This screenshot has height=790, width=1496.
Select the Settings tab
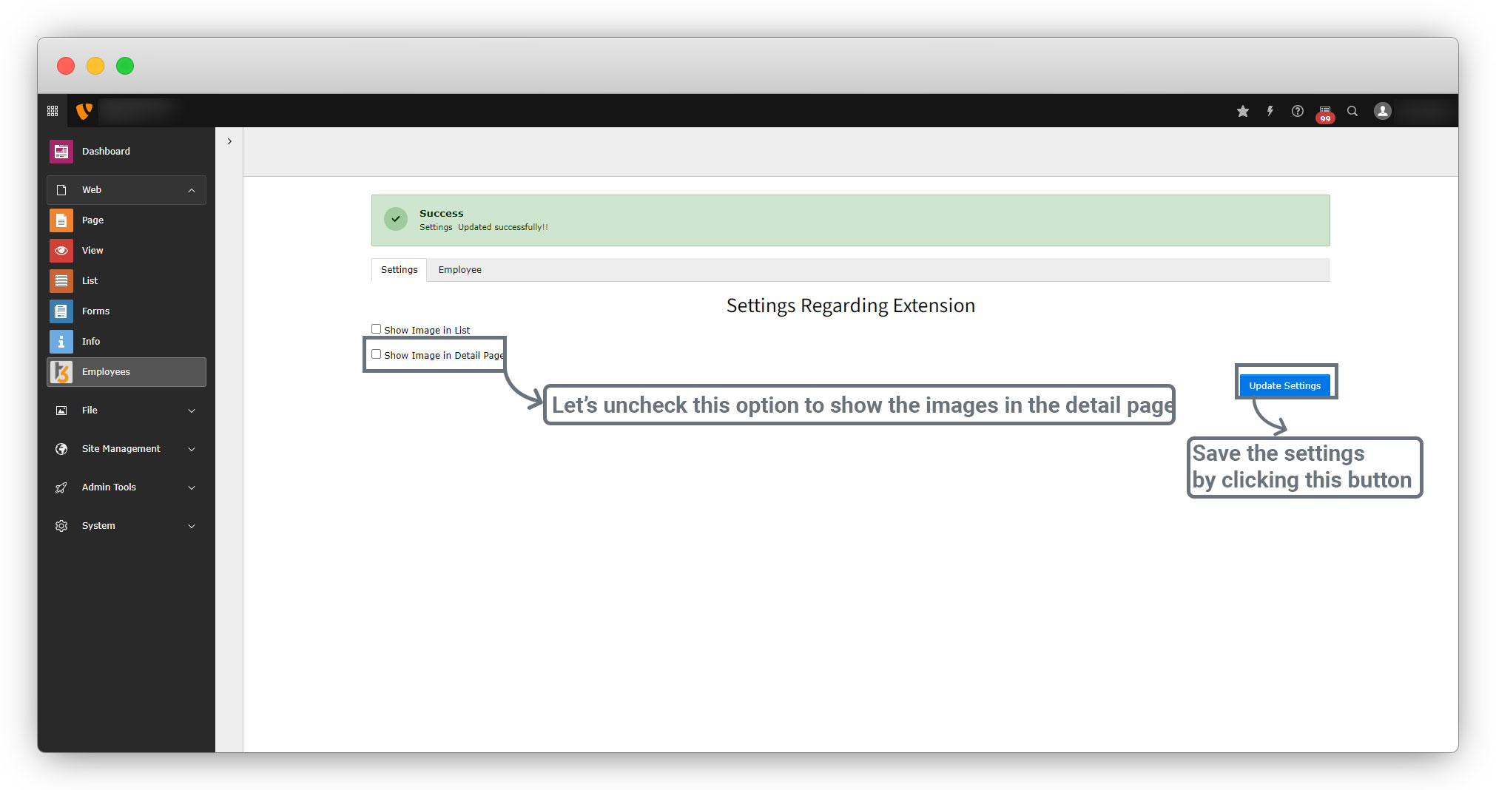point(399,270)
